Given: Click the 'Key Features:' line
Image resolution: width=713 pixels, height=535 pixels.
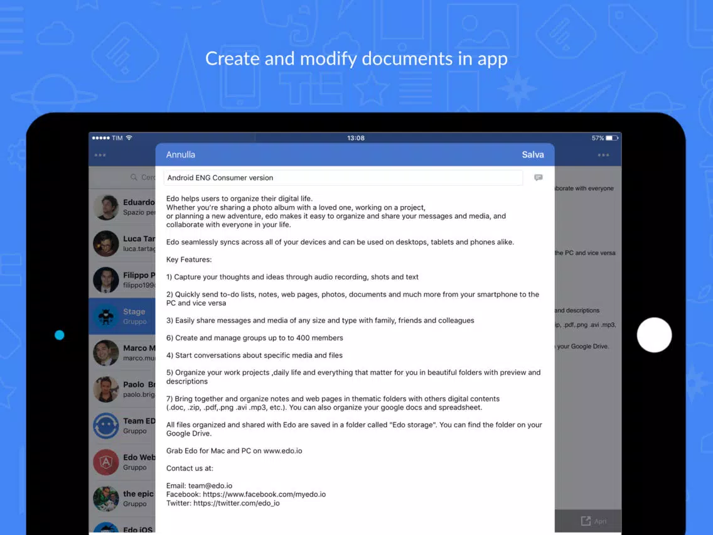Looking at the screenshot, I should pyautogui.click(x=189, y=259).
